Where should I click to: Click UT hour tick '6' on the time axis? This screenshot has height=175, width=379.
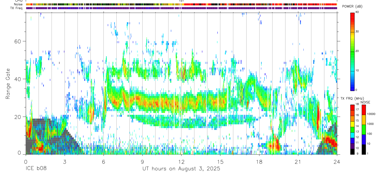click(x=103, y=162)
